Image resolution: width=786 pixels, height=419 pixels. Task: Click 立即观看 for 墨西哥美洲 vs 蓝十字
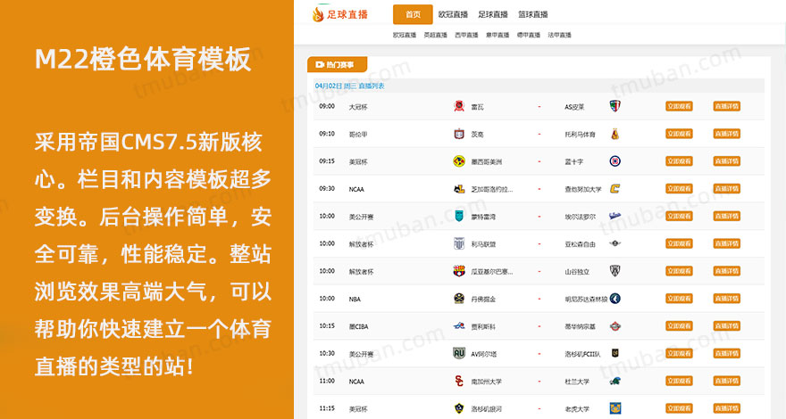[679, 161]
